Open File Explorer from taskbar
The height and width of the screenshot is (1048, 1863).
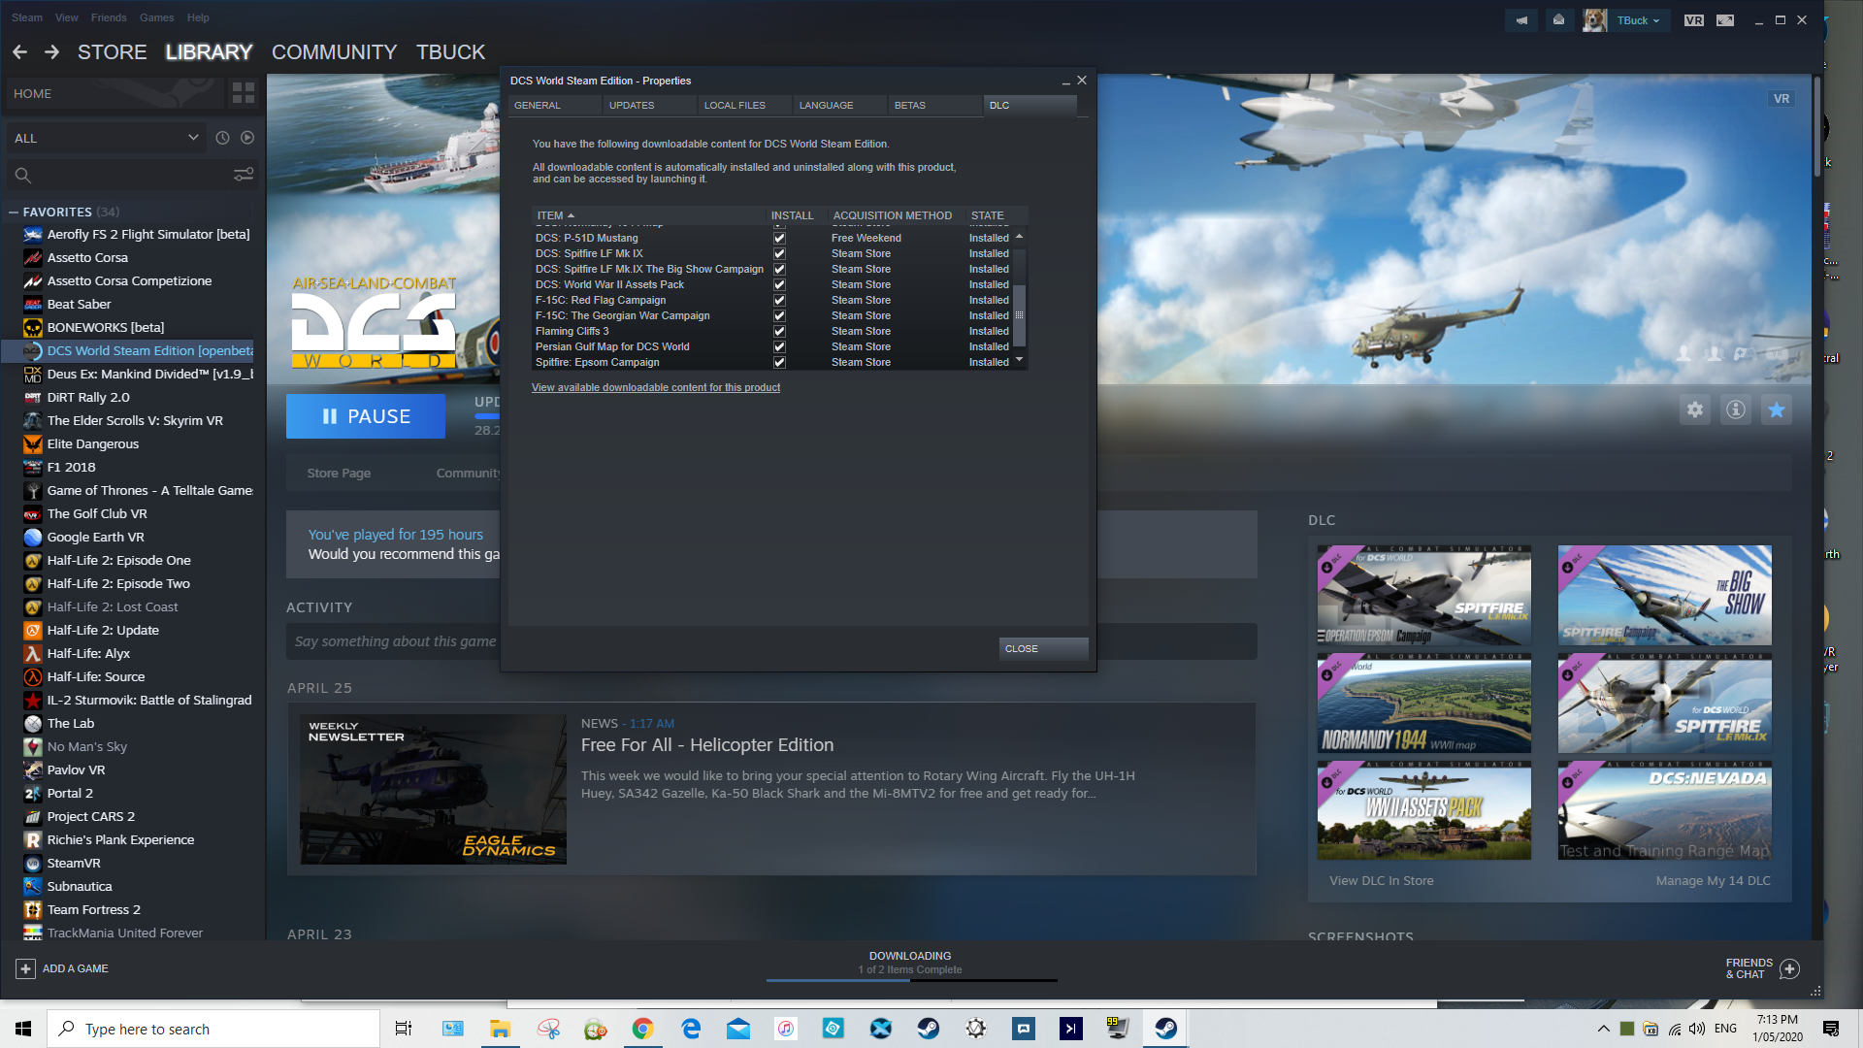[500, 1029]
